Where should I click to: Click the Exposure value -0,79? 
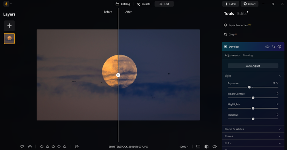coord(275,83)
